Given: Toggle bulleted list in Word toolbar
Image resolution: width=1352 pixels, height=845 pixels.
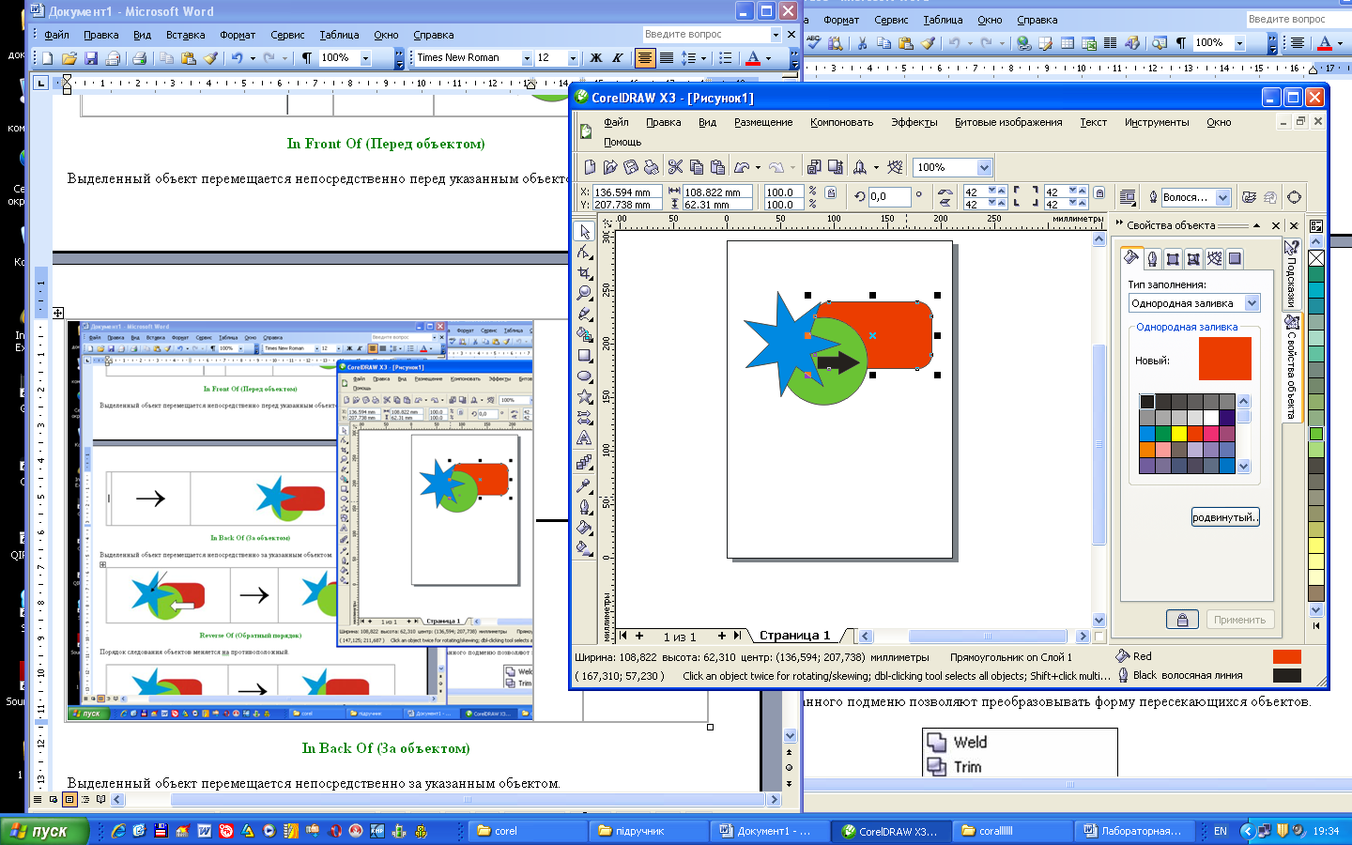Looking at the screenshot, I should point(725,57).
